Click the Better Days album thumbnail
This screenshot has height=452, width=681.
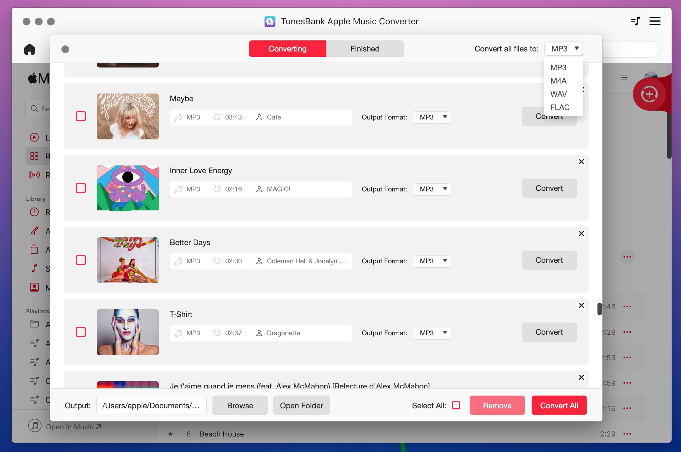click(x=127, y=260)
